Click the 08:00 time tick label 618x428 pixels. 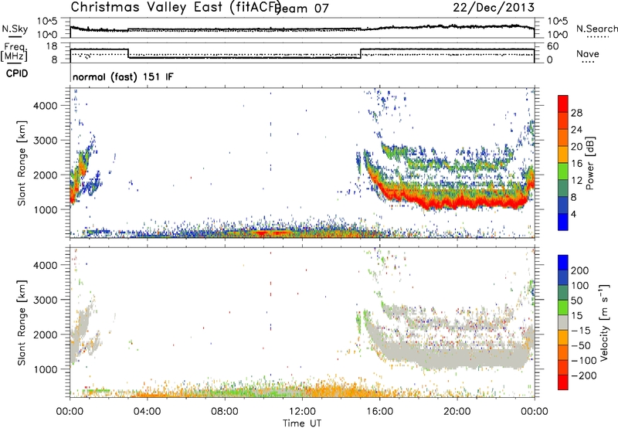point(225,412)
